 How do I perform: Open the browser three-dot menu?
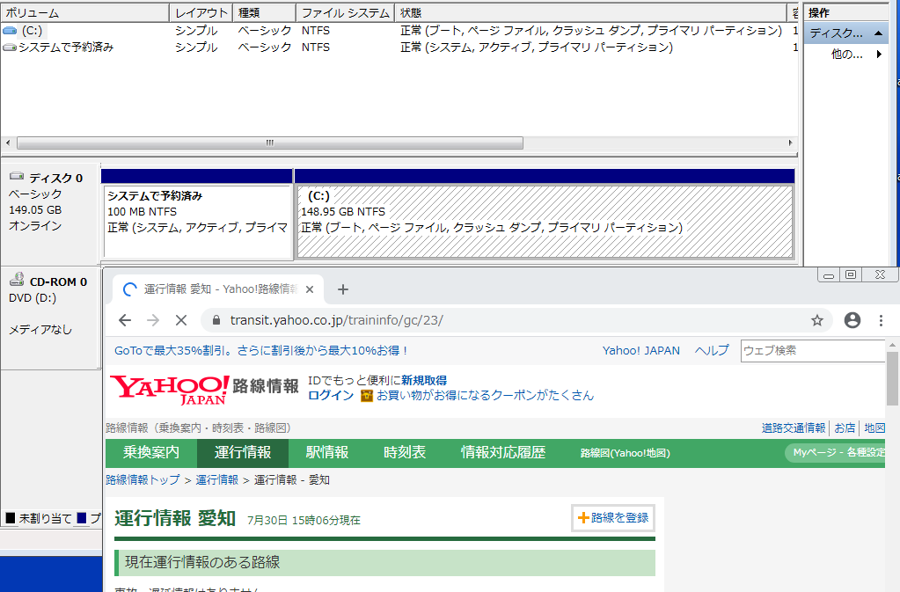point(881,320)
